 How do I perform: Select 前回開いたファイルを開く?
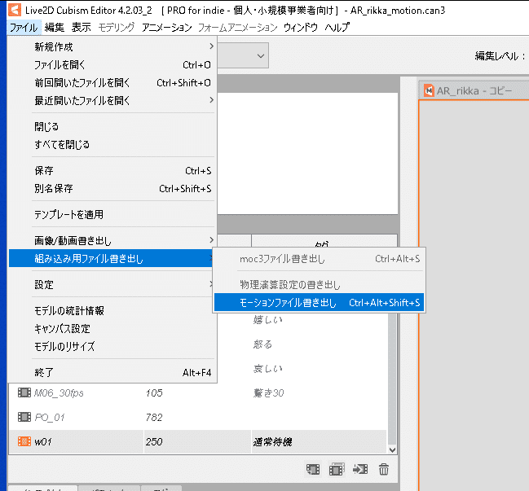(x=112, y=82)
